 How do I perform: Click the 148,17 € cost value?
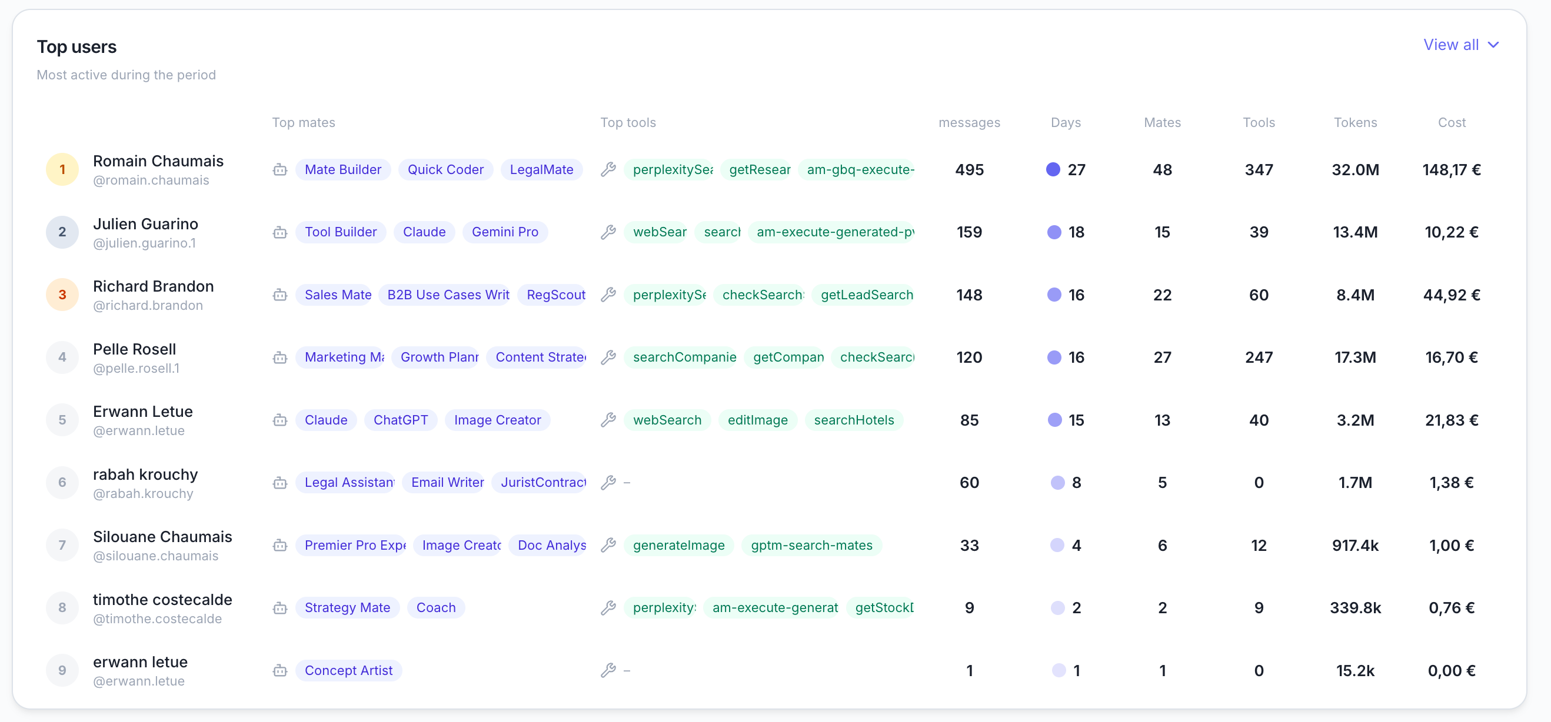click(1452, 170)
